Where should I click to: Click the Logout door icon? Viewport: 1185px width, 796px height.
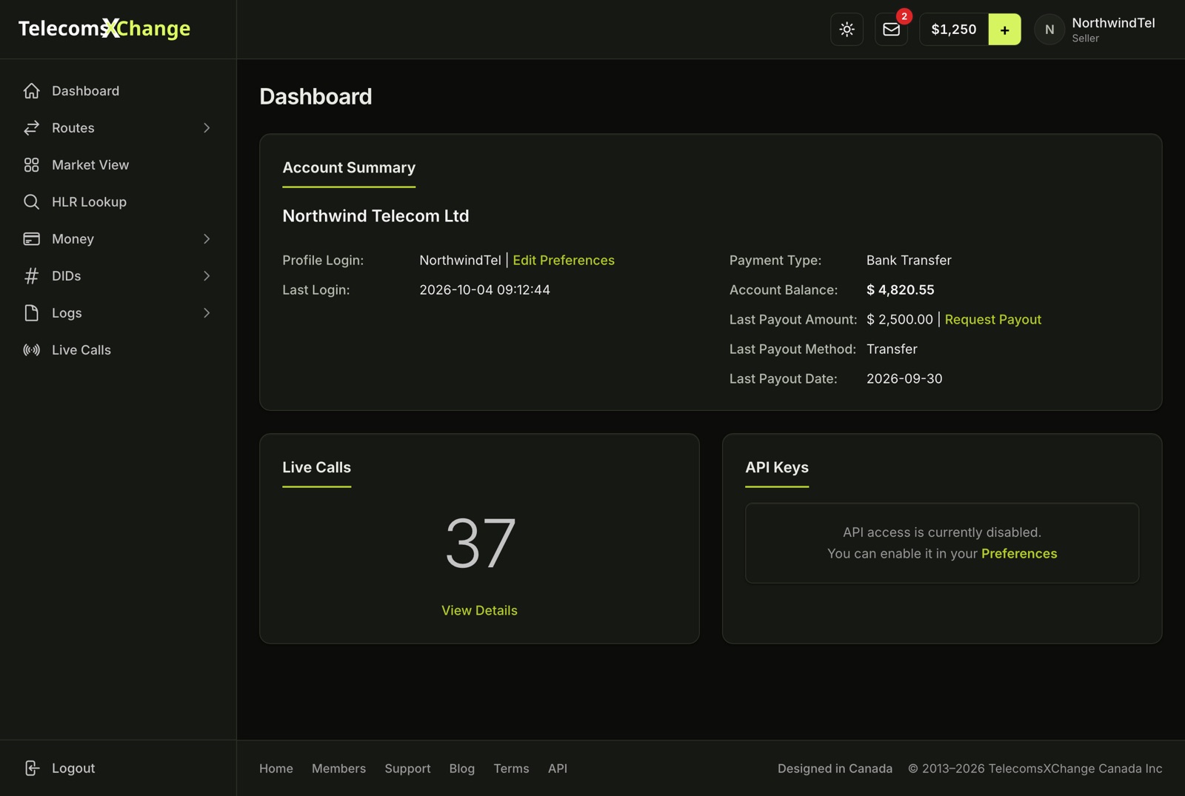(x=31, y=769)
